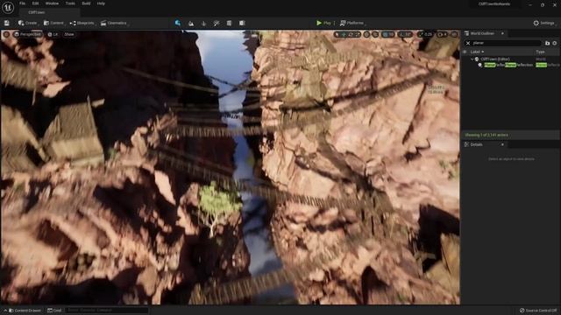Open World Outliner settings gear
This screenshot has height=315, width=561.
pyautogui.click(x=555, y=43)
